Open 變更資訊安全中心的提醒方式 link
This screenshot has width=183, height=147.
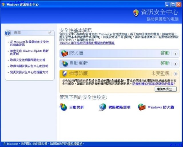coord(29,72)
